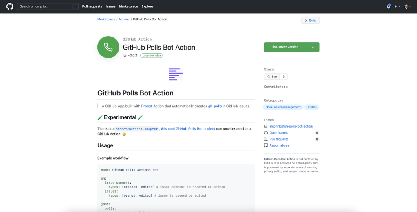The image size is (417, 212).
Task: Expand the version dropdown arrow
Action: coord(313,47)
